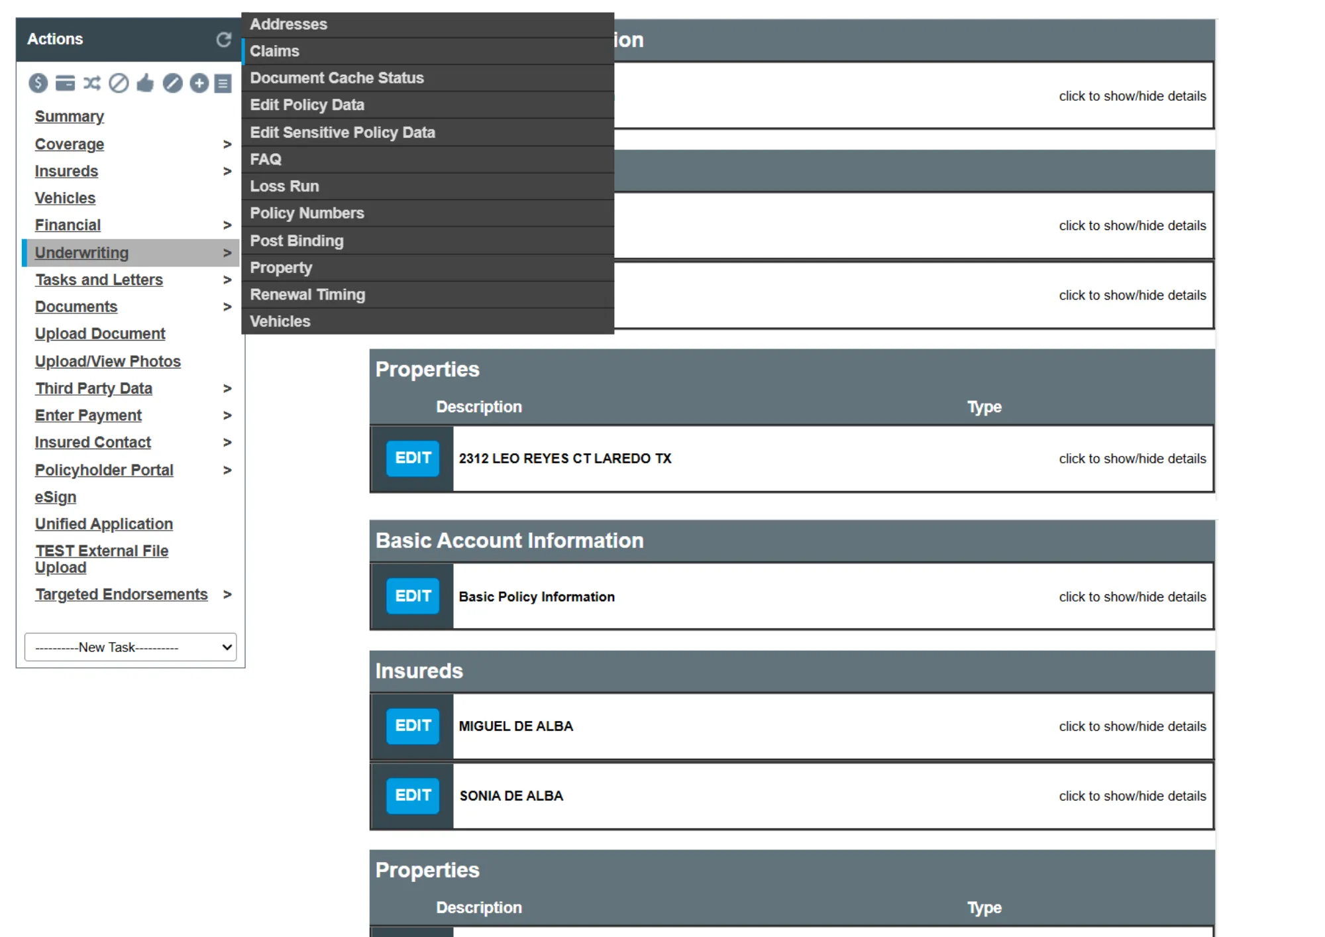This screenshot has width=1325, height=937.
Task: Open the New Task dropdown
Action: 130,647
